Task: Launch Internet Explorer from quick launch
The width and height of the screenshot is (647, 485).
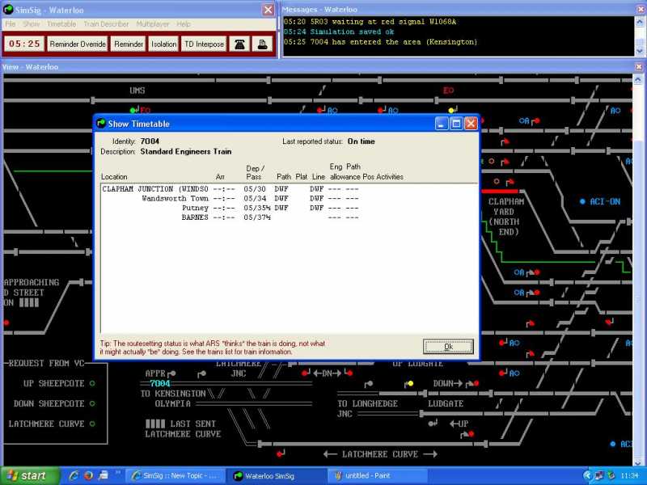Action: pyautogui.click(x=74, y=476)
